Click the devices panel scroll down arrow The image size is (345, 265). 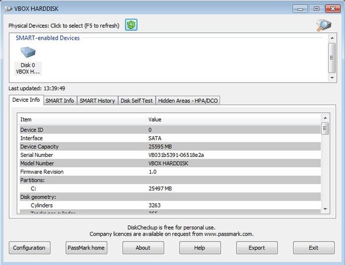click(x=332, y=76)
